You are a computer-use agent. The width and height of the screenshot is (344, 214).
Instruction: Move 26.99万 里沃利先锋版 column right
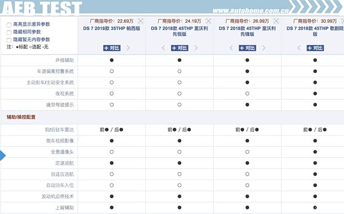(264, 48)
